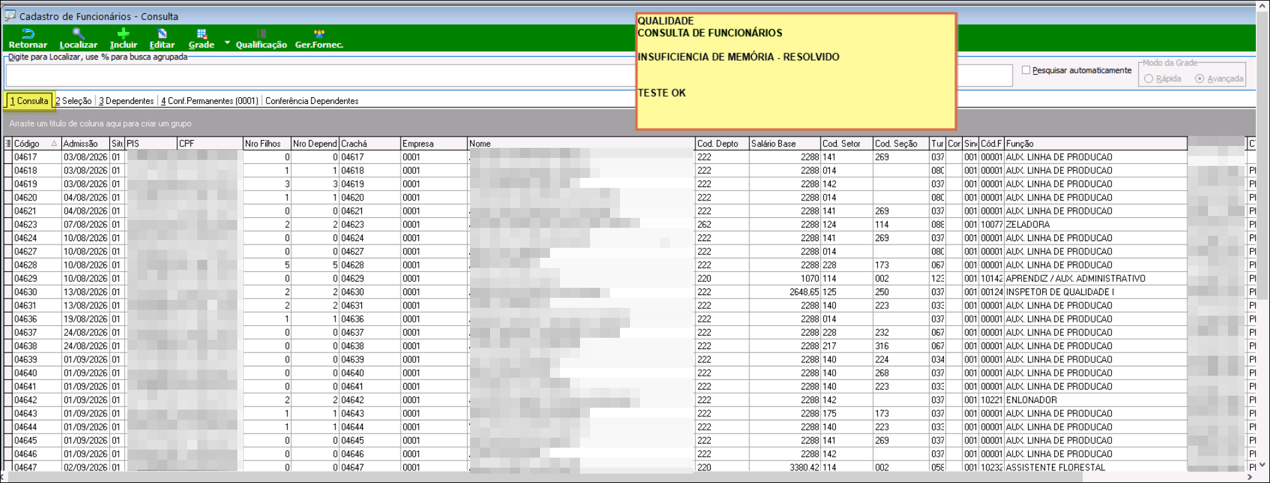Enable Pesquisar automaticamente checkbox
The height and width of the screenshot is (483, 1270).
(x=1026, y=70)
